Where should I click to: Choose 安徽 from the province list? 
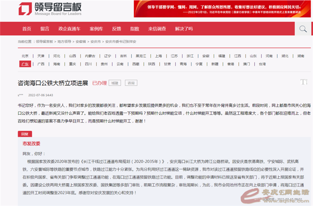tap(206, 56)
